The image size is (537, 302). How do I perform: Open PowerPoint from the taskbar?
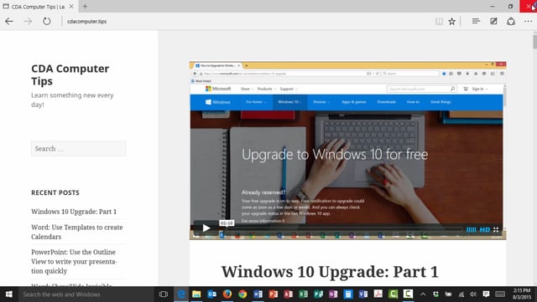click(x=273, y=294)
